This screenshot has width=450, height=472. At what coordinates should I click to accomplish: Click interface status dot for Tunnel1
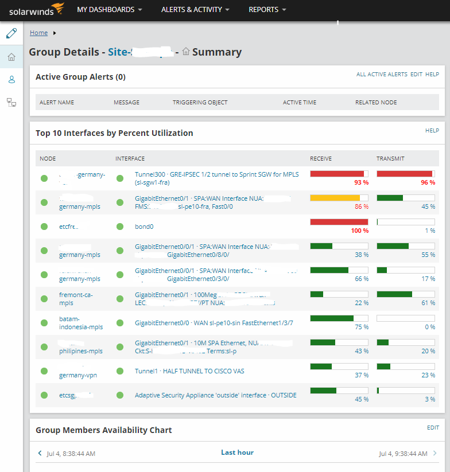click(120, 371)
